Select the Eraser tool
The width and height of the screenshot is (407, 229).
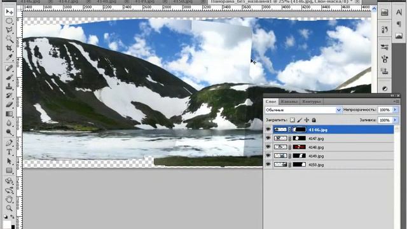tap(9, 104)
